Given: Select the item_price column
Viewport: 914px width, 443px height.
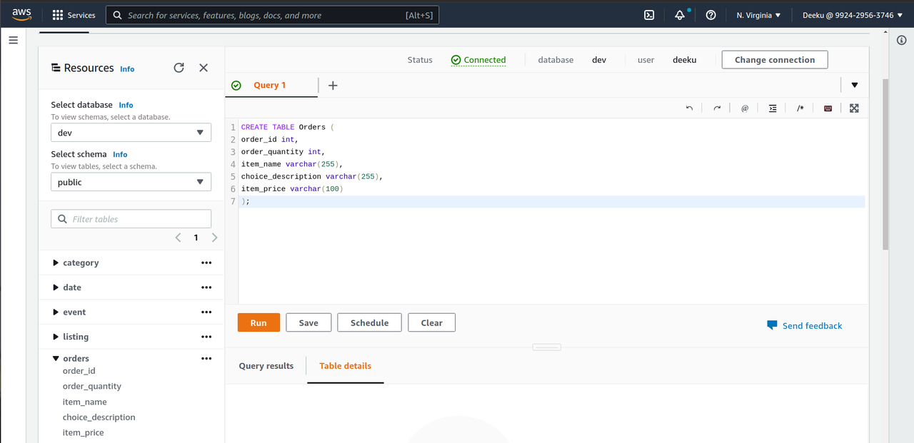Looking at the screenshot, I should 83,432.
